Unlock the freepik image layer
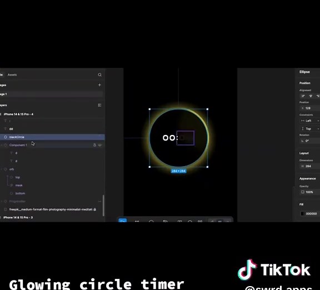Screen dimensions: 320x290 [94, 209]
